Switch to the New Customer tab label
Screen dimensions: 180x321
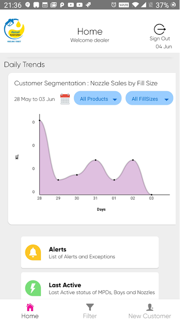pyautogui.click(x=150, y=316)
